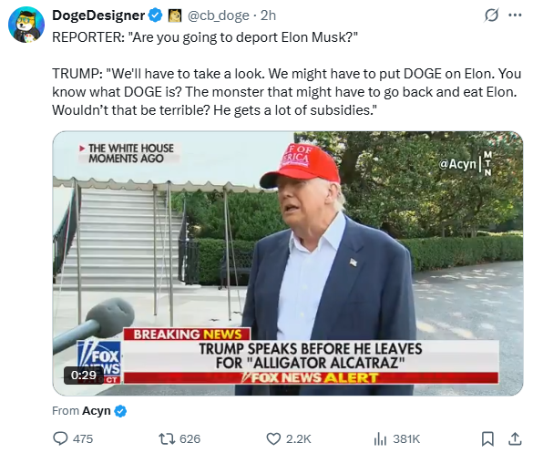Open DogeDesigner's profile avatar
The height and width of the screenshot is (453, 533).
26,24
